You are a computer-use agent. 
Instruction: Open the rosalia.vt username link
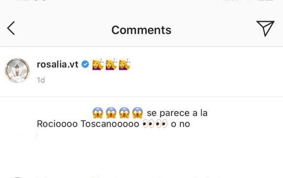[x=58, y=64]
